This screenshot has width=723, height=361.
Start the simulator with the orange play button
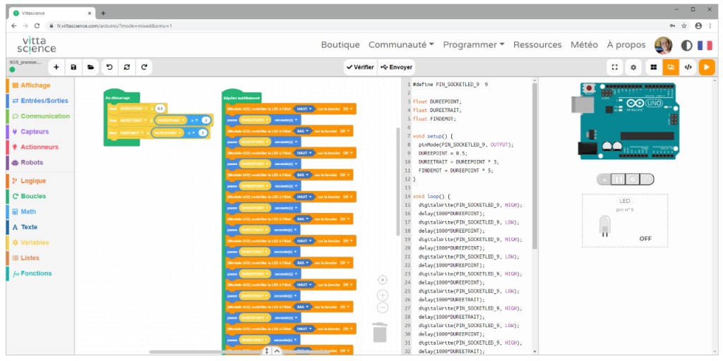707,67
